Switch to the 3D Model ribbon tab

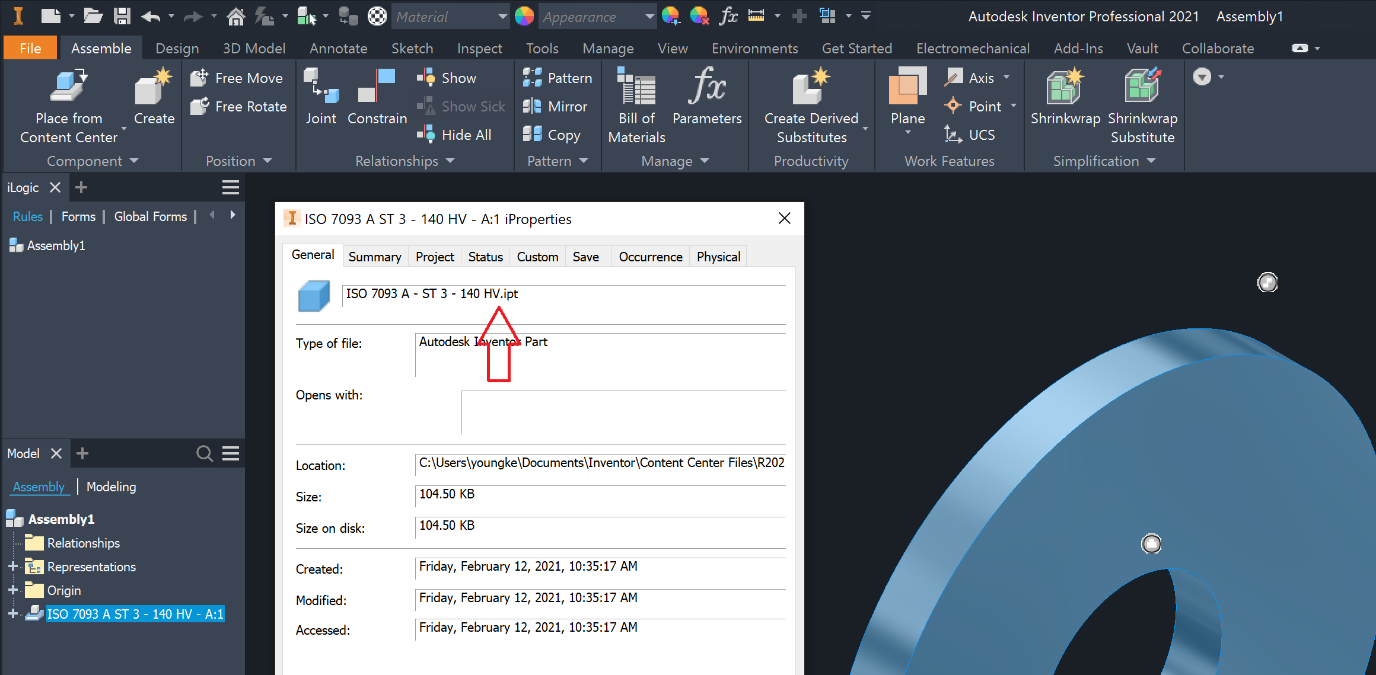click(254, 48)
